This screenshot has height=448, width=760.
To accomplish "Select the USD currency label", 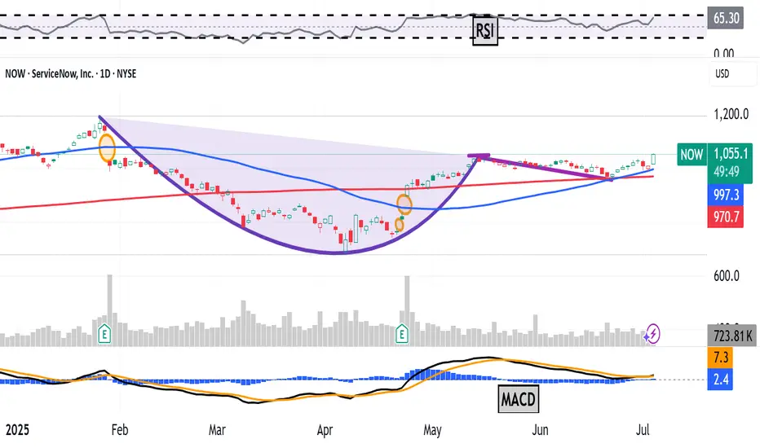I will click(x=722, y=74).
